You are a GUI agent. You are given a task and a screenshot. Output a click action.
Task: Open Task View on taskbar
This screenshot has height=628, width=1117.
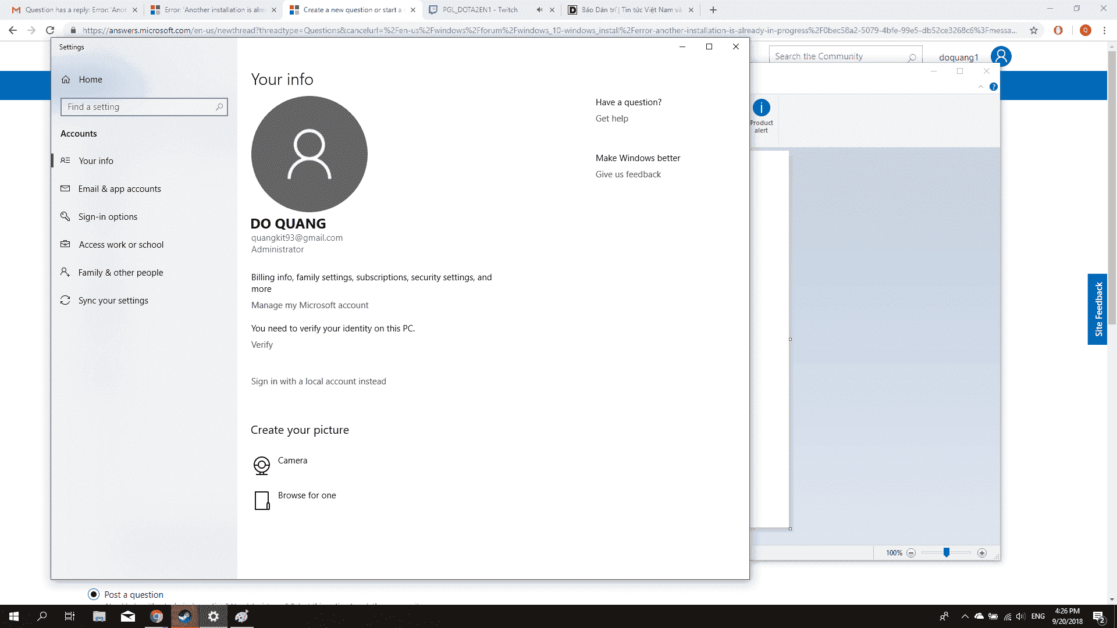click(70, 616)
